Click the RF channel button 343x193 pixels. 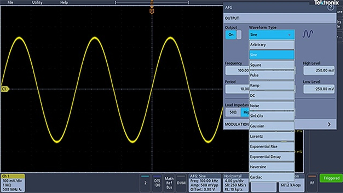tap(312, 183)
